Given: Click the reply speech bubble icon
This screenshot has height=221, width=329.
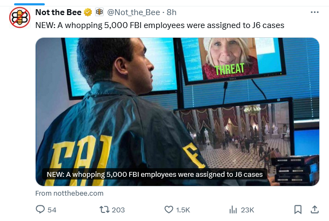Looking at the screenshot, I should (40, 210).
